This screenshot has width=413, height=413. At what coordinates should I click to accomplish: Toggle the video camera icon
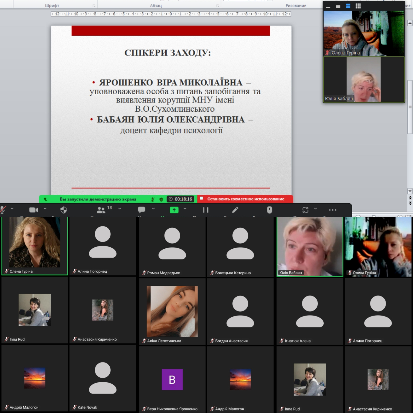[x=33, y=210]
